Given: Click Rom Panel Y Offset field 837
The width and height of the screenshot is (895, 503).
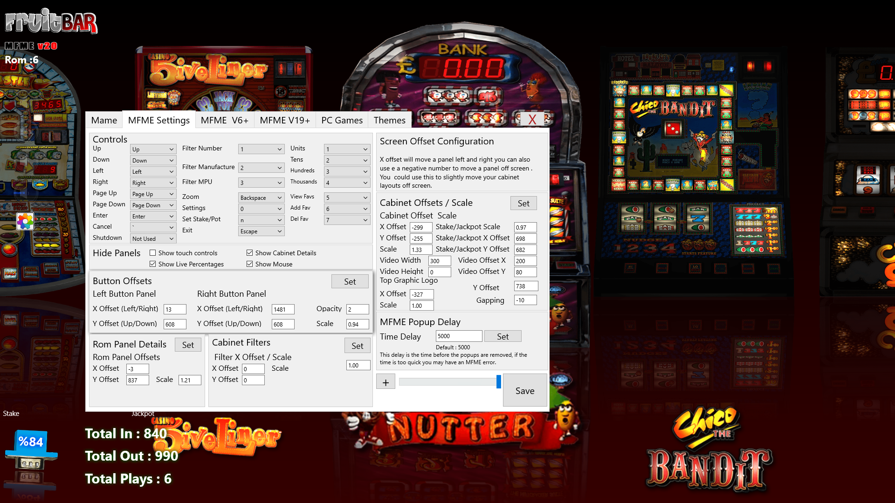Looking at the screenshot, I should pos(138,380).
